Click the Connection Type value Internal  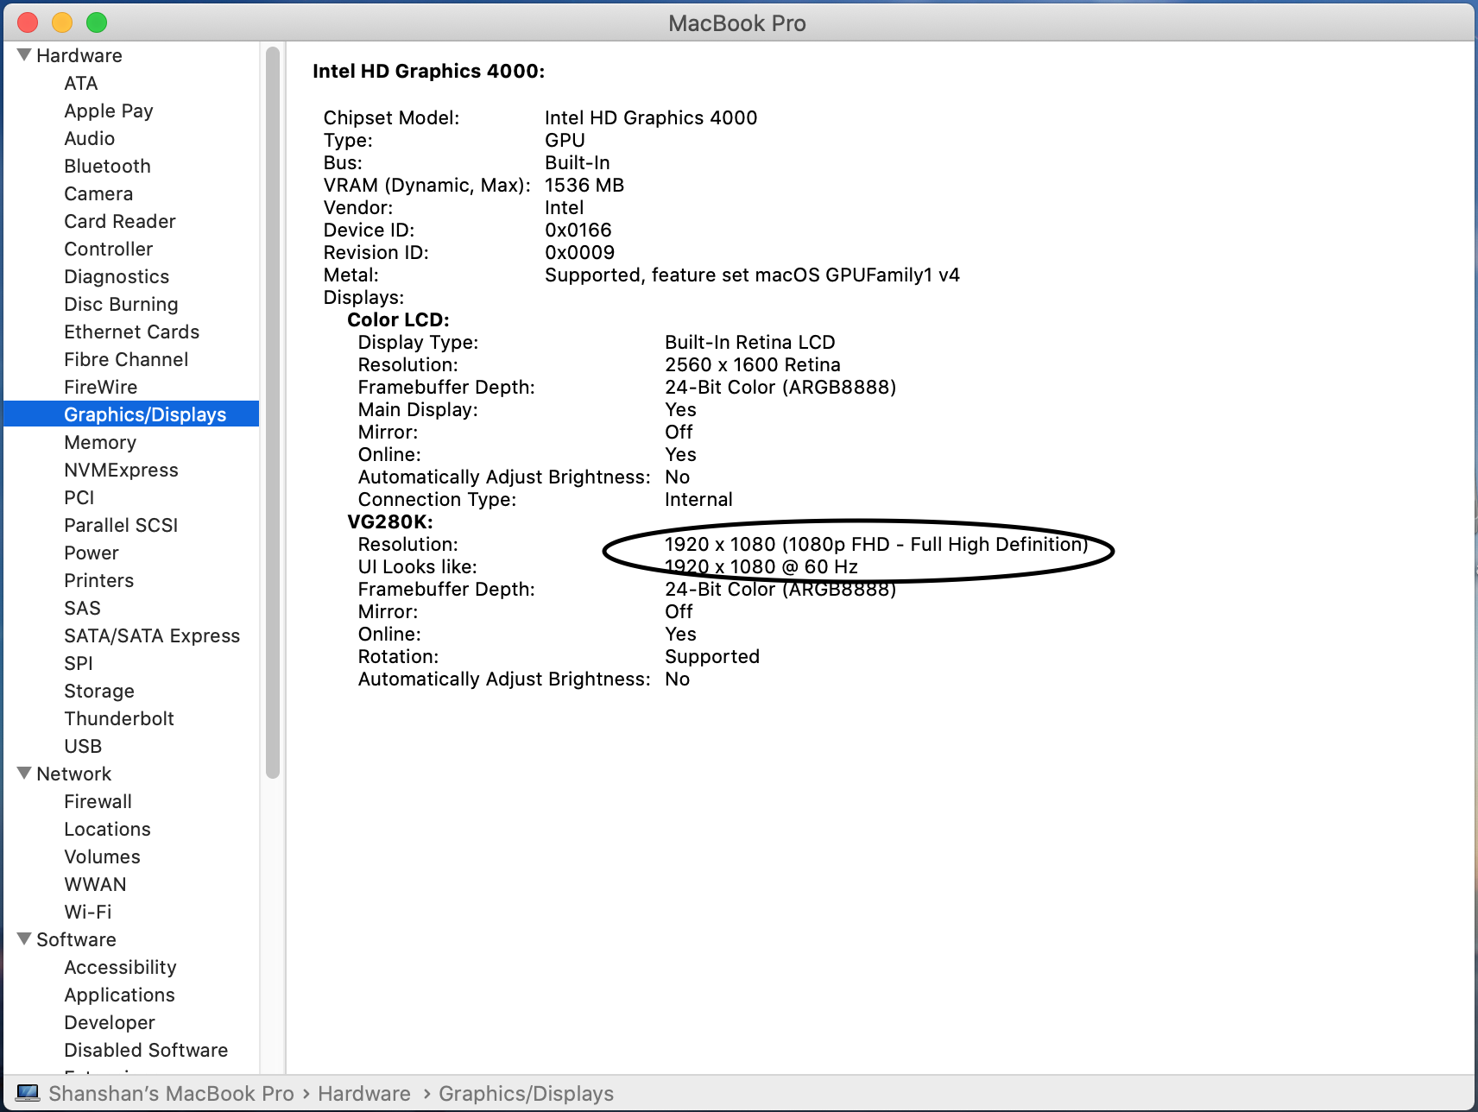698,499
